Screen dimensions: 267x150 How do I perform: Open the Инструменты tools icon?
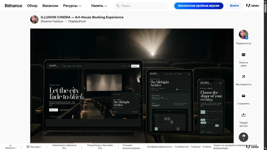pos(243,77)
